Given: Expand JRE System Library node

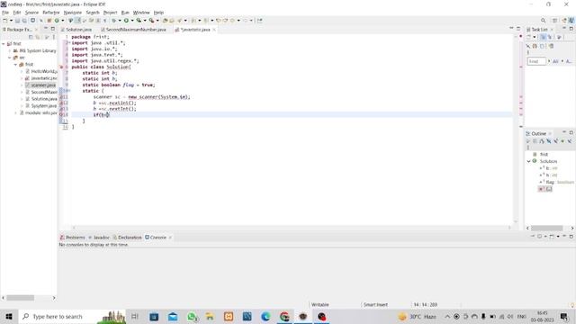Looking at the screenshot, I should (10, 50).
